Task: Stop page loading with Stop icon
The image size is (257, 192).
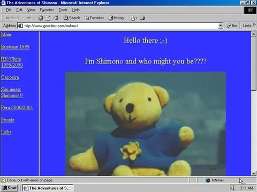Action: pos(41,18)
